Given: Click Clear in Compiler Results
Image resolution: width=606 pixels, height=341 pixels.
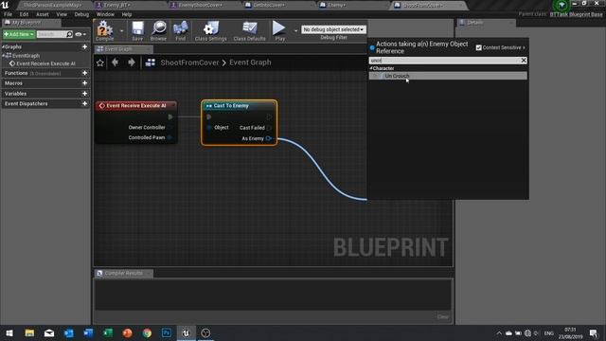Looking at the screenshot, I should click(443, 317).
